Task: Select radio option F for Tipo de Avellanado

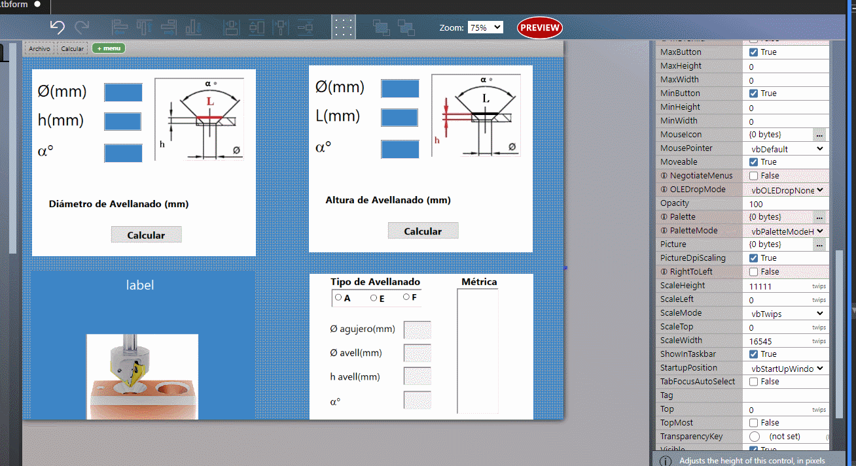Action: 406,297
